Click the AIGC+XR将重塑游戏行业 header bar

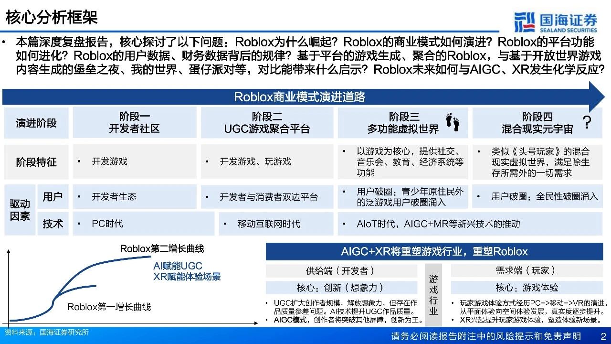pyautogui.click(x=434, y=251)
